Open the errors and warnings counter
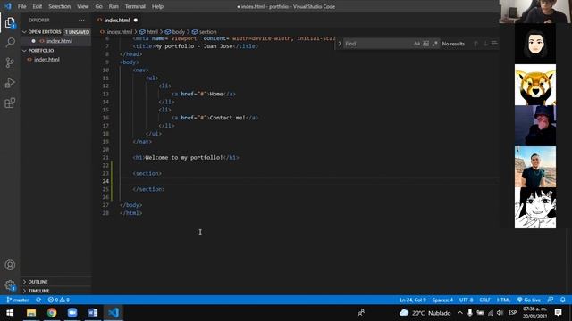This screenshot has height=321, width=572. [58, 300]
